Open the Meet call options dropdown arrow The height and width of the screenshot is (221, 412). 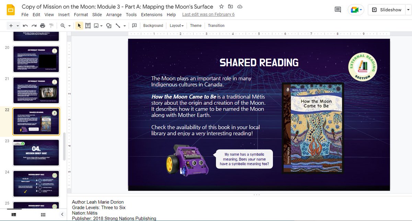[361, 10]
